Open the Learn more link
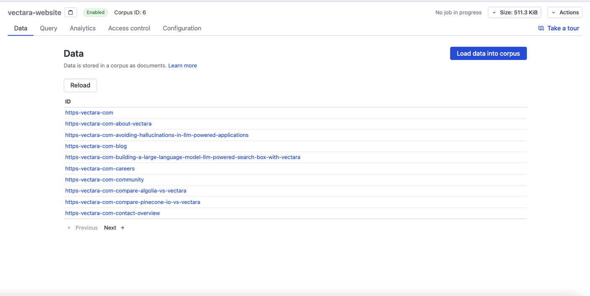The image size is (590, 296). coord(182,66)
